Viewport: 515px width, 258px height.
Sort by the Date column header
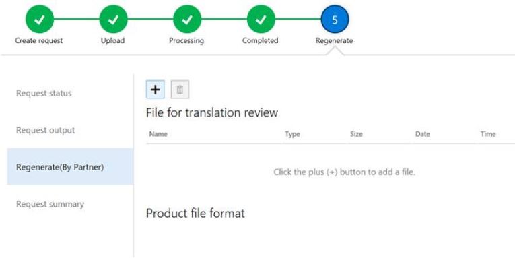point(422,134)
